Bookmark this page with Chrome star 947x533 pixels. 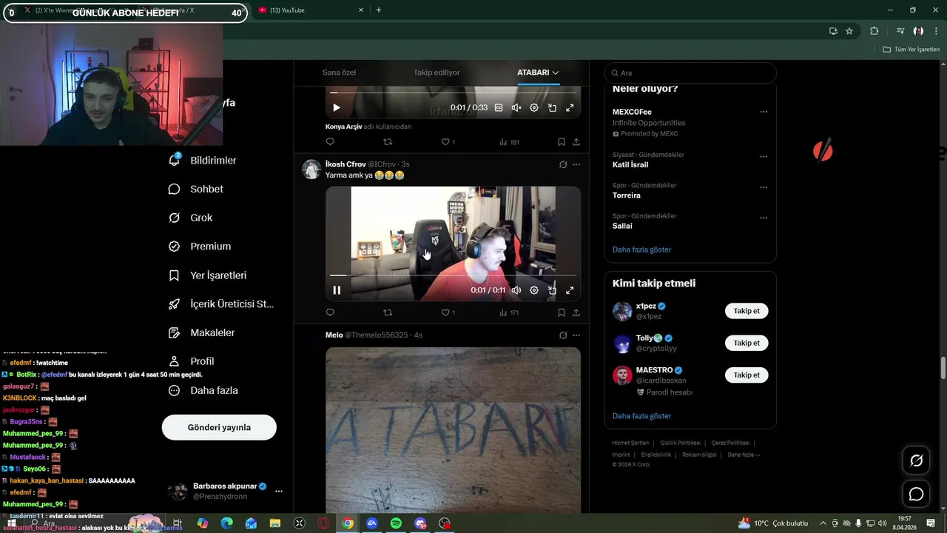[x=849, y=31]
